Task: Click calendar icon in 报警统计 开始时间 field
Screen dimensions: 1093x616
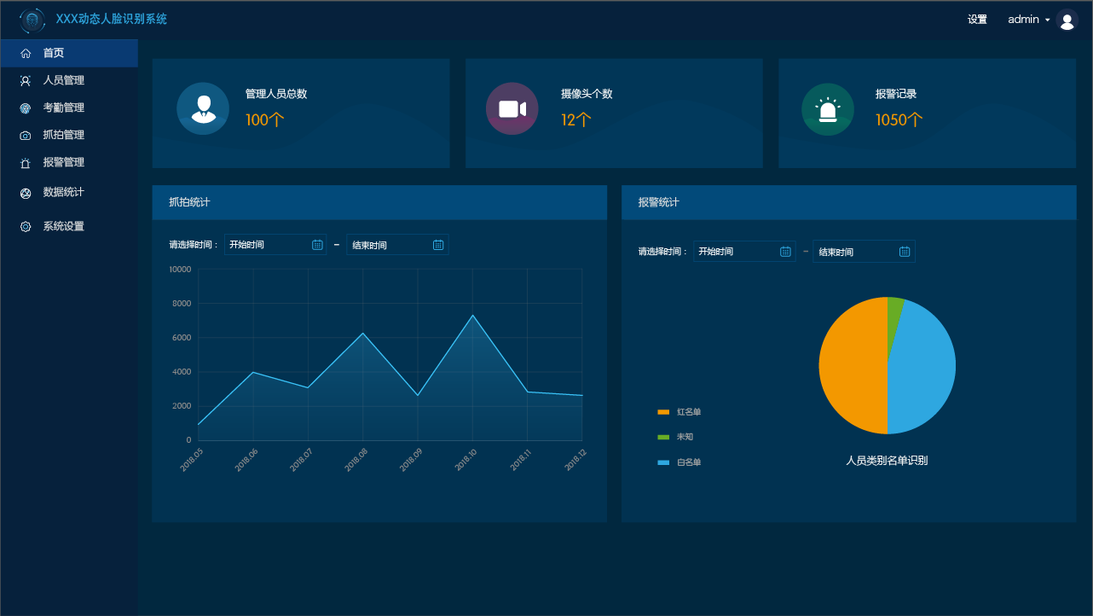Action: 785,252
